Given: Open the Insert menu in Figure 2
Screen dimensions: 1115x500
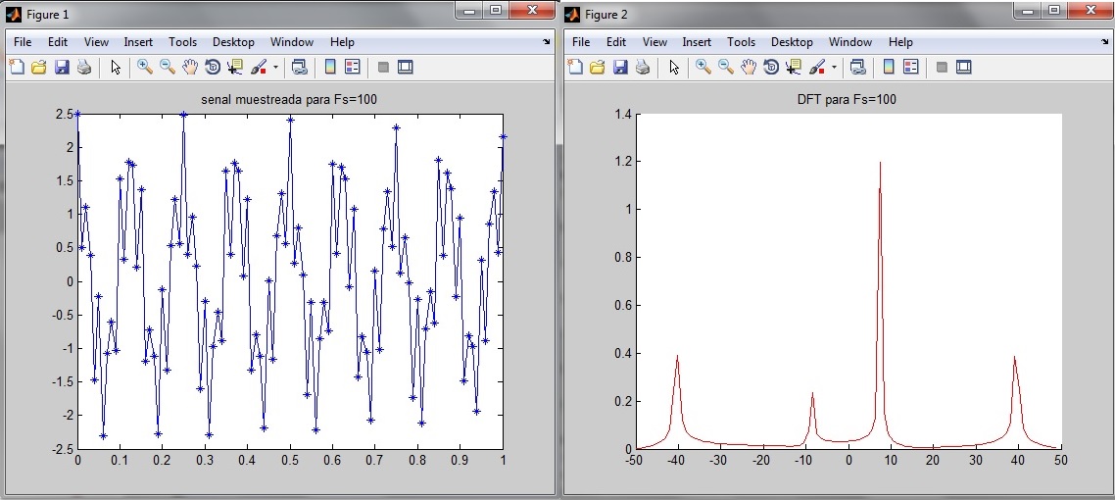Looking at the screenshot, I should (x=697, y=42).
